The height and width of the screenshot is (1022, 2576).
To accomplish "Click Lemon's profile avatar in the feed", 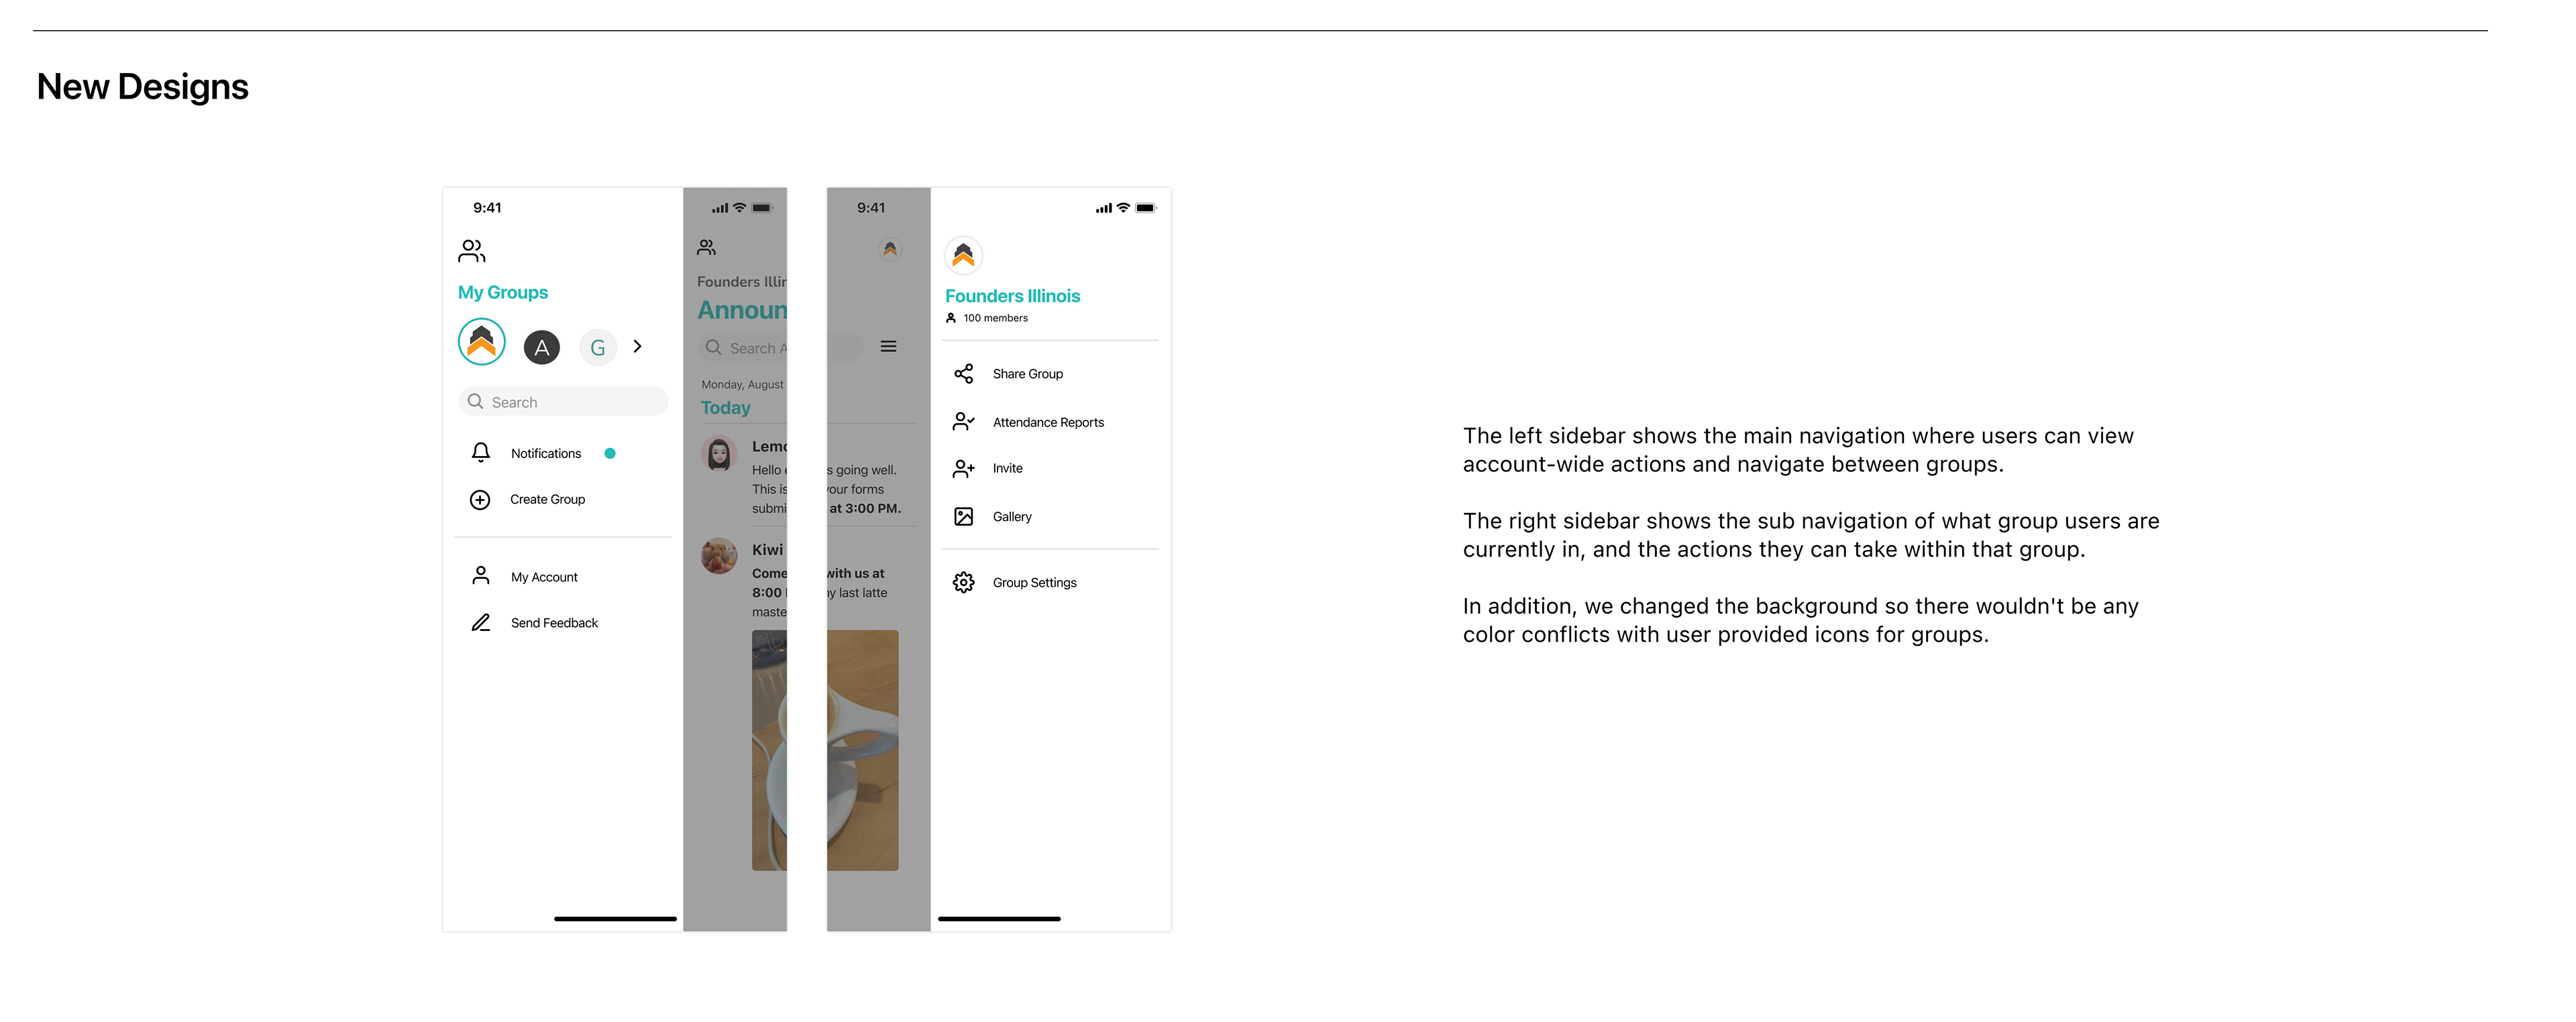I will [x=719, y=454].
